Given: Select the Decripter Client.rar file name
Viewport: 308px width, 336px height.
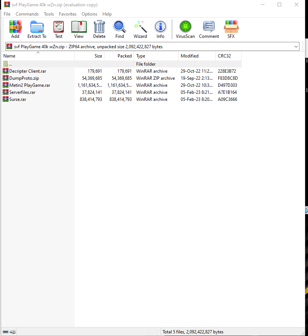Looking at the screenshot, I should [28, 71].
